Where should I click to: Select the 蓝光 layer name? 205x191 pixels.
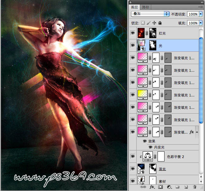(162, 169)
